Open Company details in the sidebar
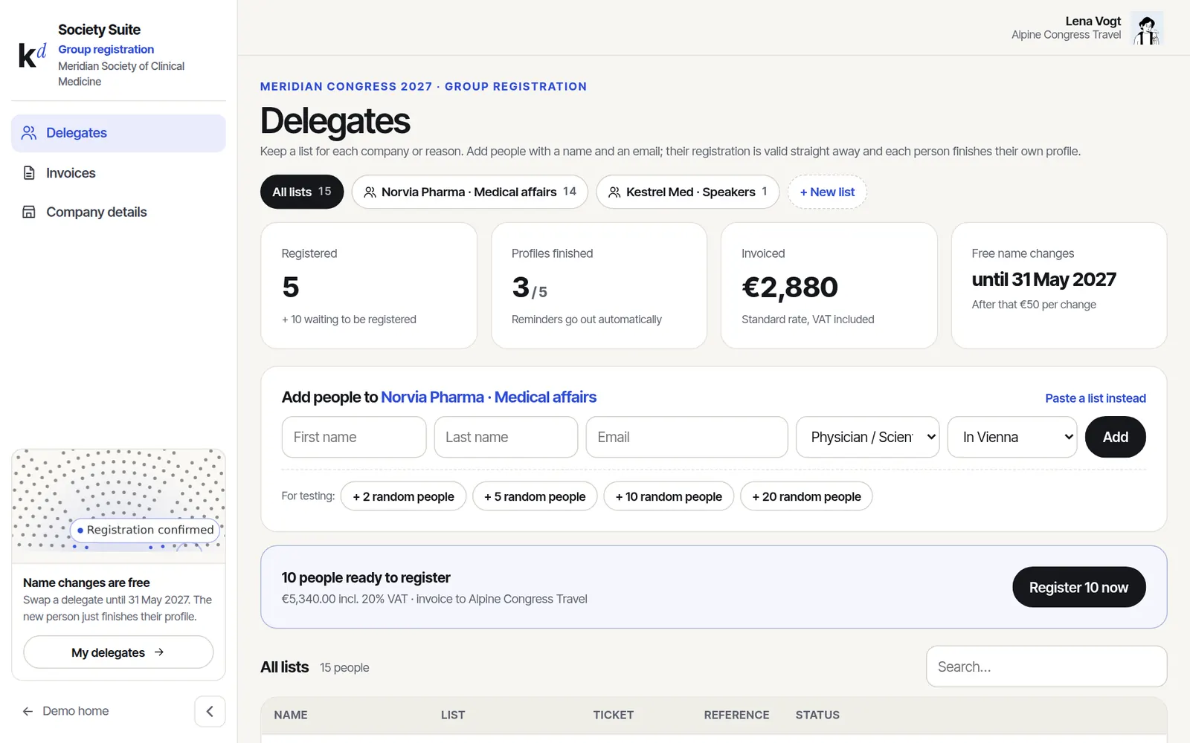1190x743 pixels. point(118,212)
